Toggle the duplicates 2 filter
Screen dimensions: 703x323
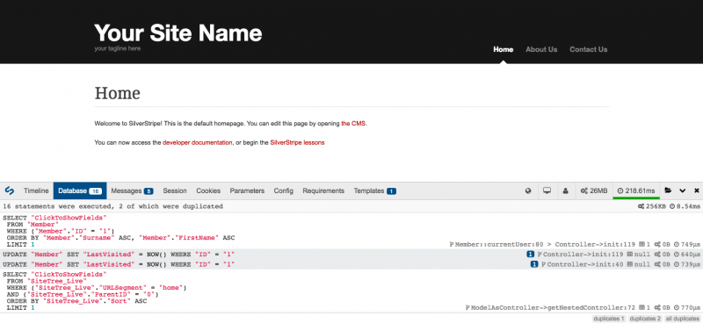coord(645,319)
